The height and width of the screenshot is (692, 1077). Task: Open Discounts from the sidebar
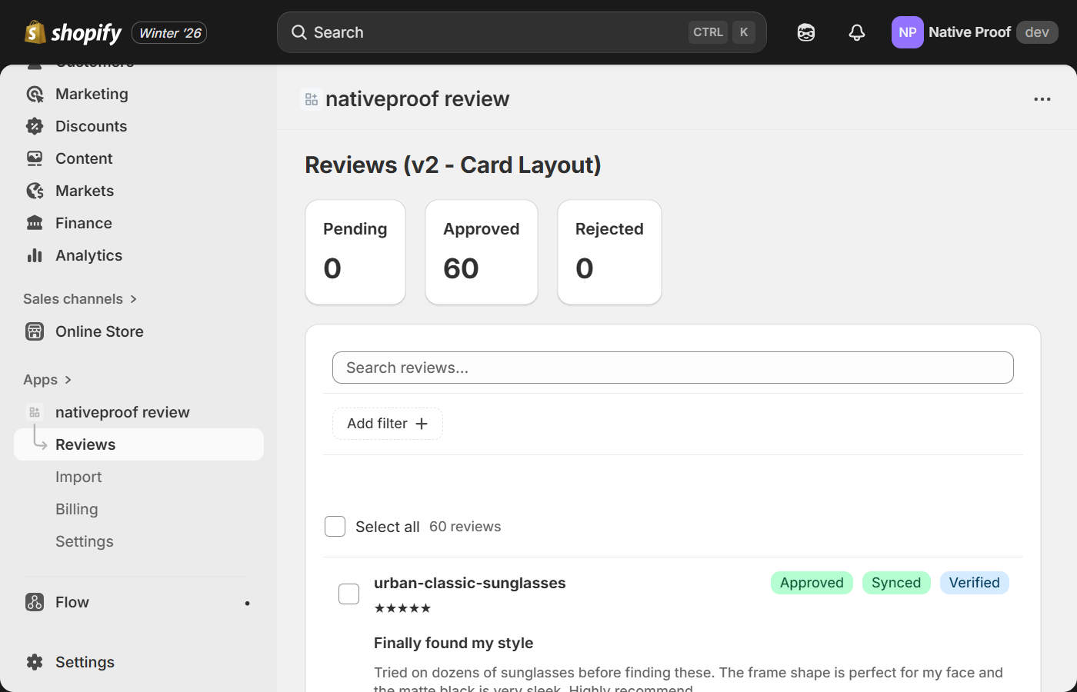pyautogui.click(x=91, y=125)
